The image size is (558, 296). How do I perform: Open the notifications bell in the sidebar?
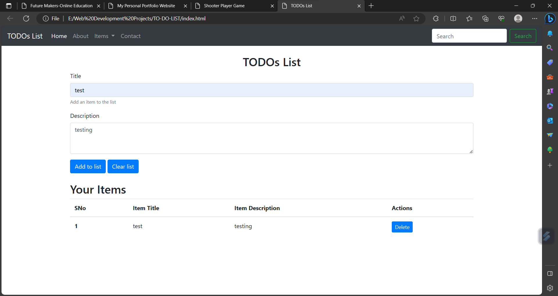point(550,34)
